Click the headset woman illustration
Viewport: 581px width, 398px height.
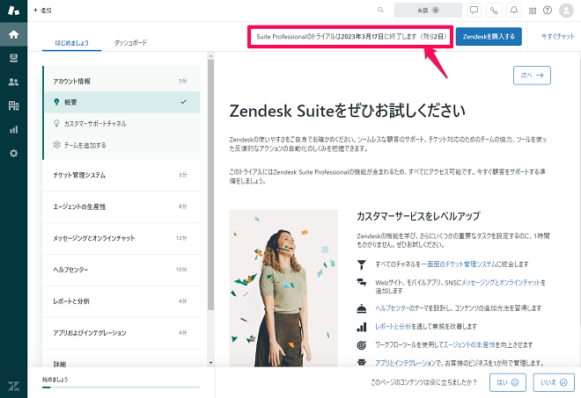coord(283,288)
